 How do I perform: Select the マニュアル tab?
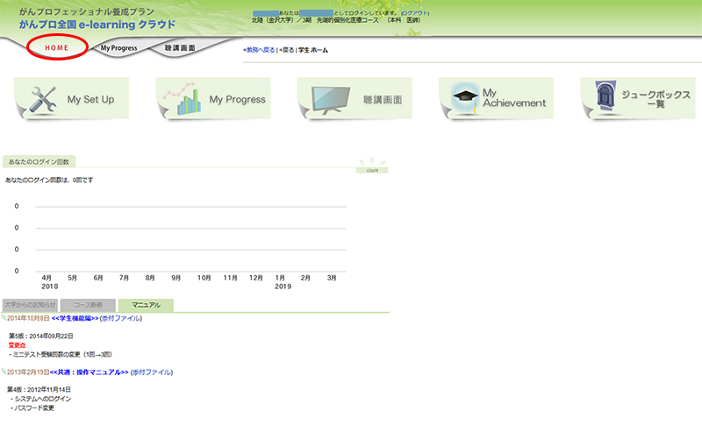146,305
